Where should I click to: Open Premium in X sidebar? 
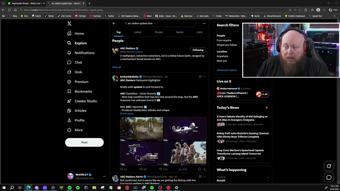click(78, 82)
